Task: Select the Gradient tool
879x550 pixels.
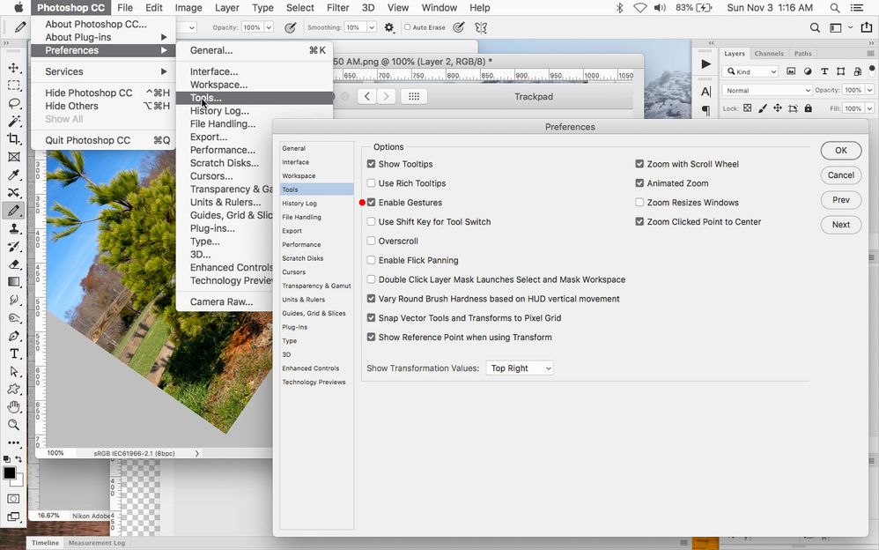Action: 13,282
